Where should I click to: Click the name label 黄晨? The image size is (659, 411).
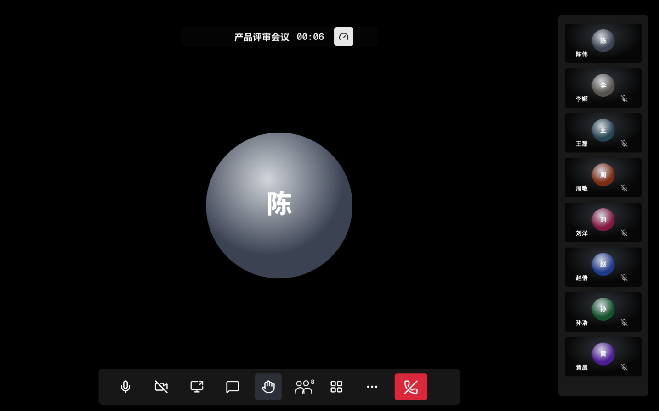(582, 367)
